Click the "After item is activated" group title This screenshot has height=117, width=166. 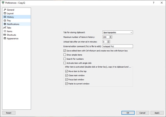[x=98, y=67]
